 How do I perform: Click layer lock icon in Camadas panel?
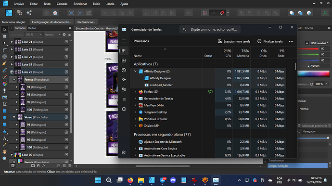point(69,35)
